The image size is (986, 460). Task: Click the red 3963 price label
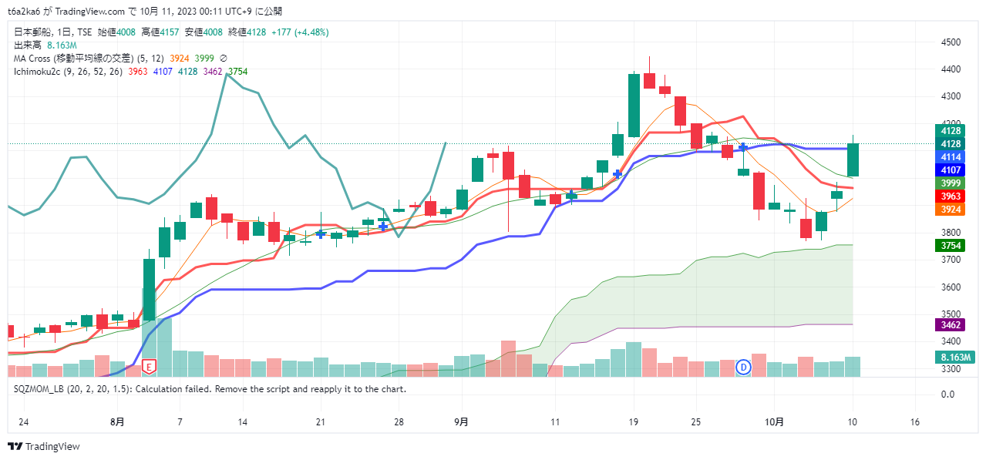950,196
